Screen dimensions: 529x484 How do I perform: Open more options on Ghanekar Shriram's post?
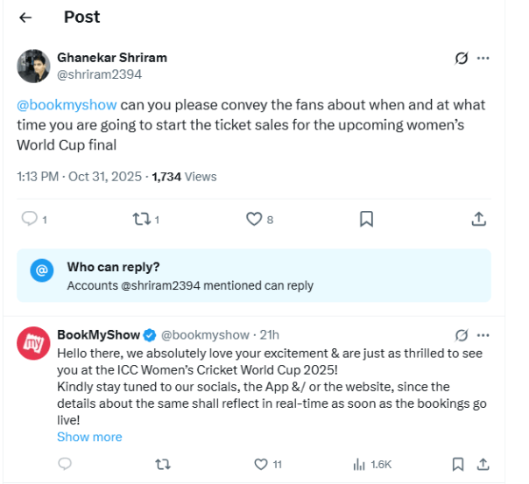coord(483,59)
